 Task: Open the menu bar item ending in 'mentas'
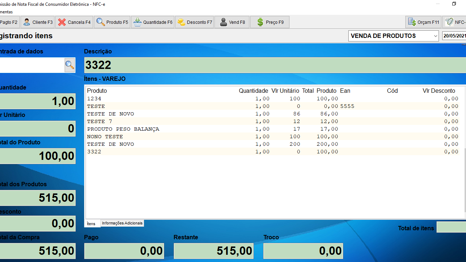[6, 12]
